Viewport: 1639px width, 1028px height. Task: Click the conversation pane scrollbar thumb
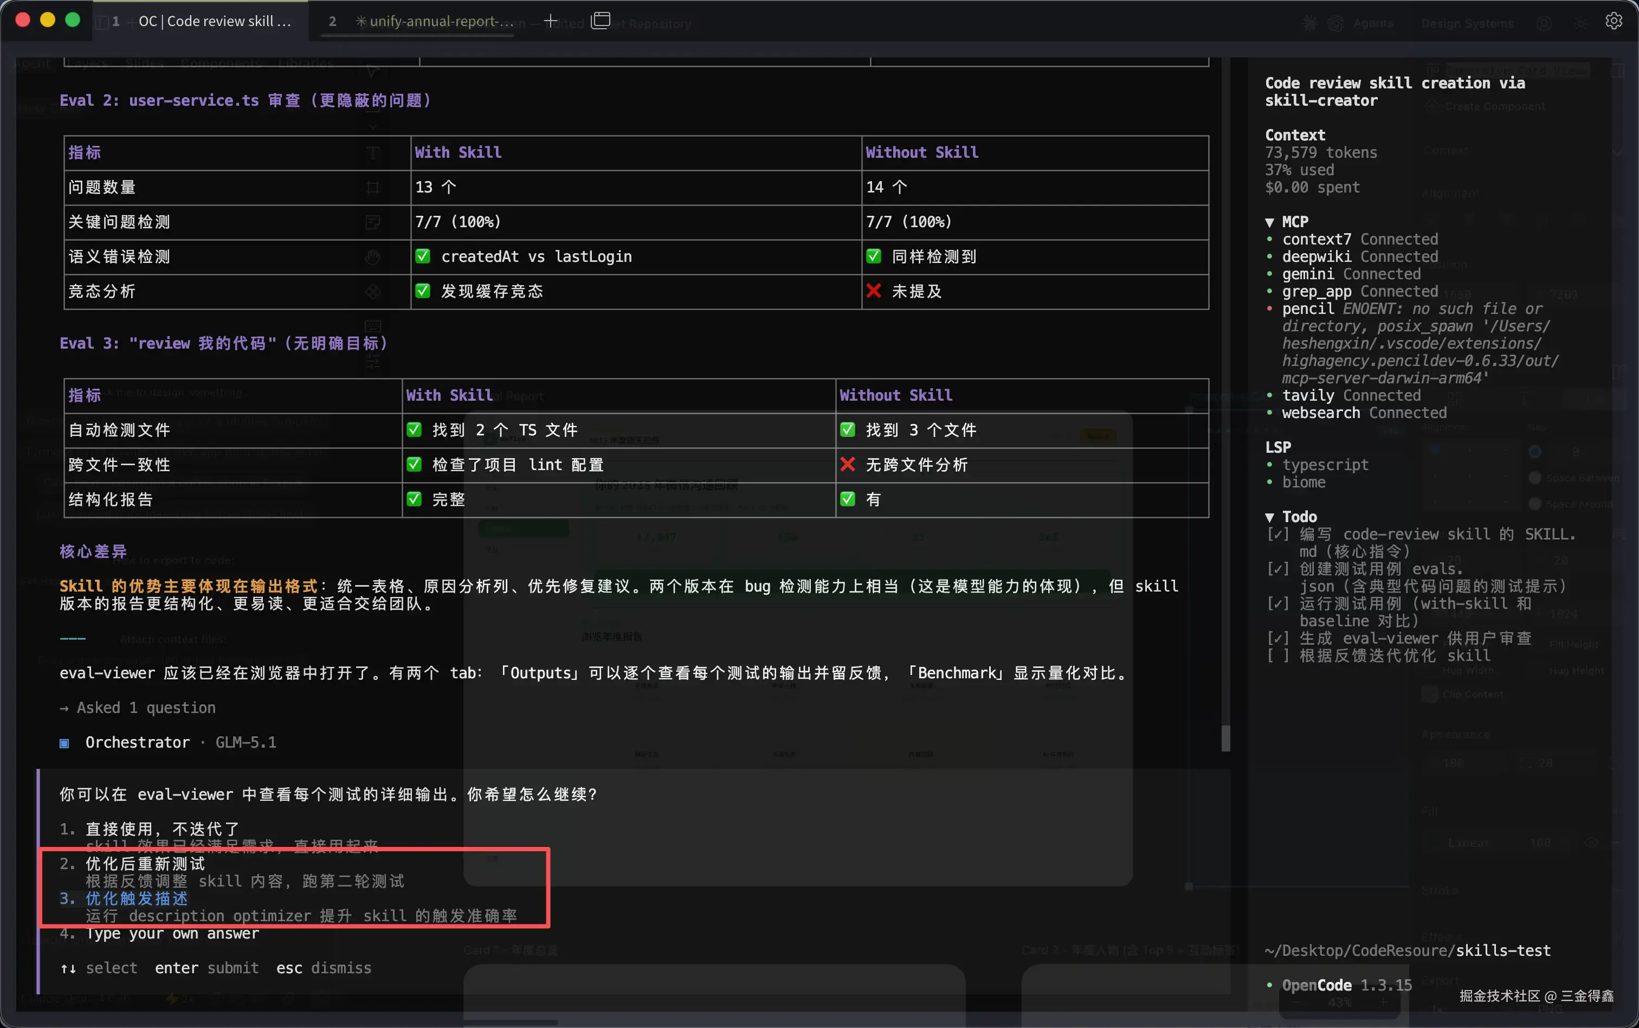tap(1225, 738)
